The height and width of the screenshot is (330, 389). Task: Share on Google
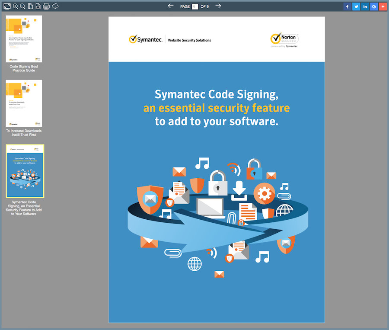pos(374,6)
